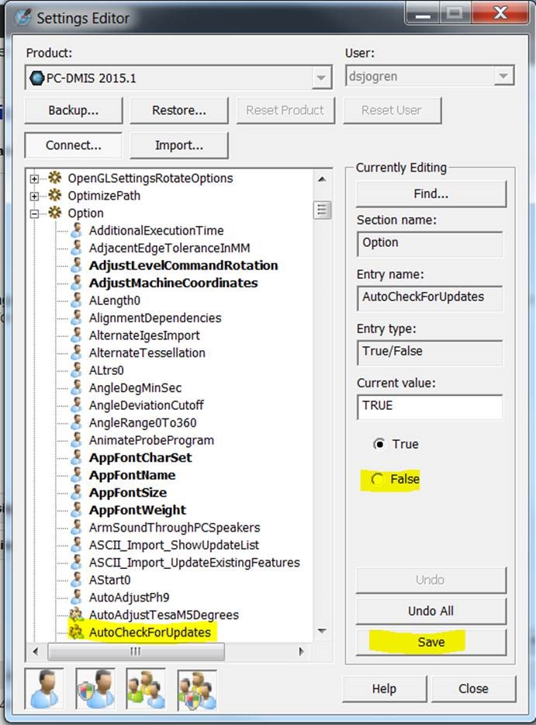Collapse the Option tree node
The image size is (536, 725).
(x=34, y=213)
